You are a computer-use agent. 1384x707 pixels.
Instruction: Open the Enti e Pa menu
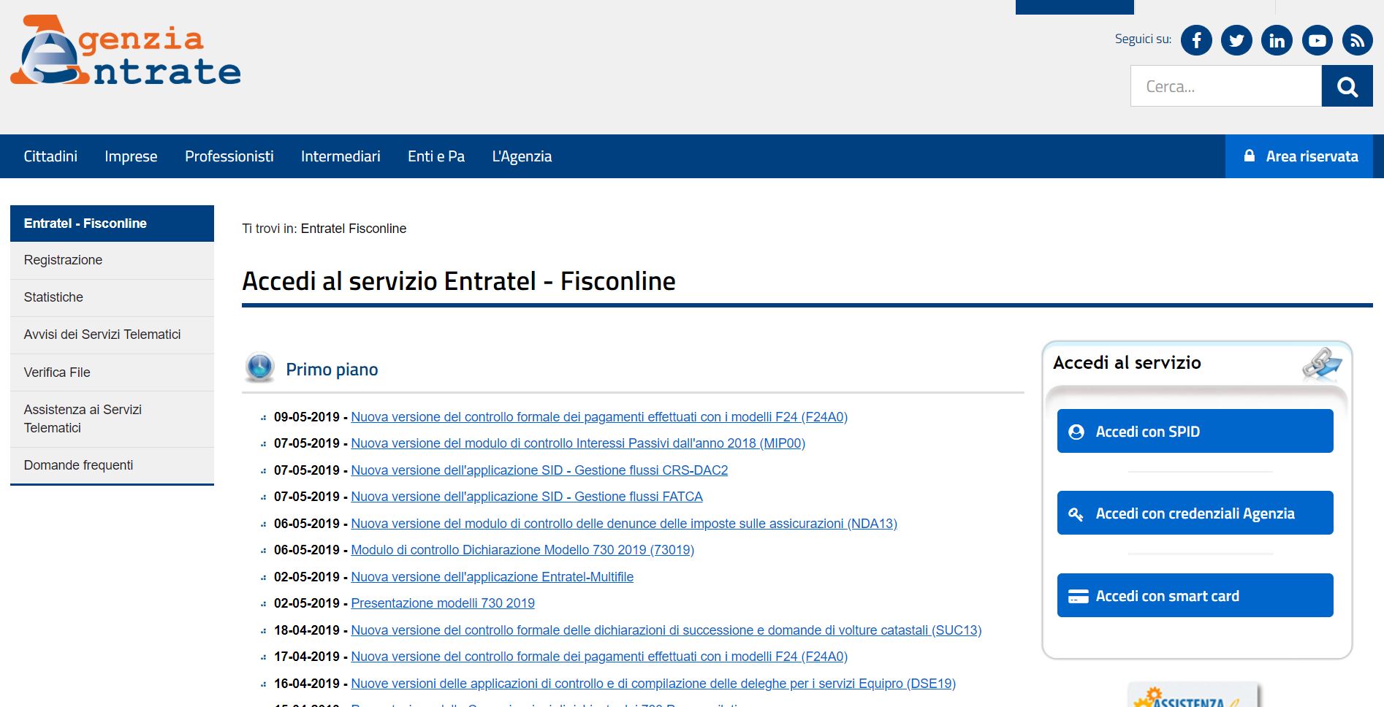[436, 156]
